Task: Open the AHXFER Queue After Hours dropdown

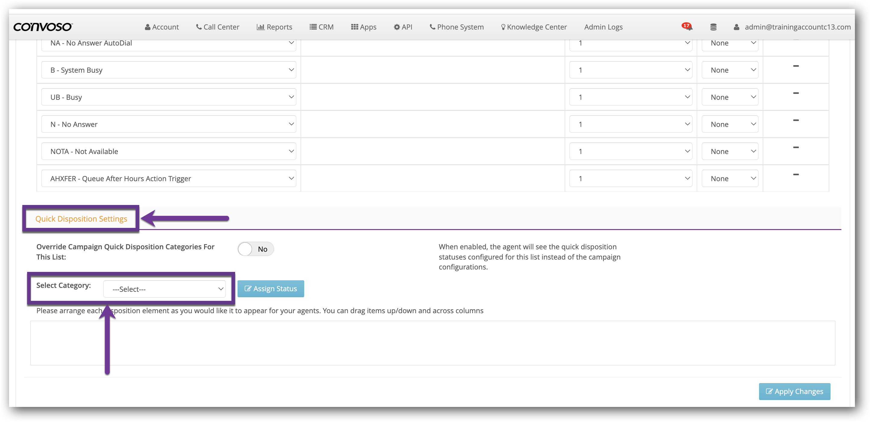Action: [169, 178]
